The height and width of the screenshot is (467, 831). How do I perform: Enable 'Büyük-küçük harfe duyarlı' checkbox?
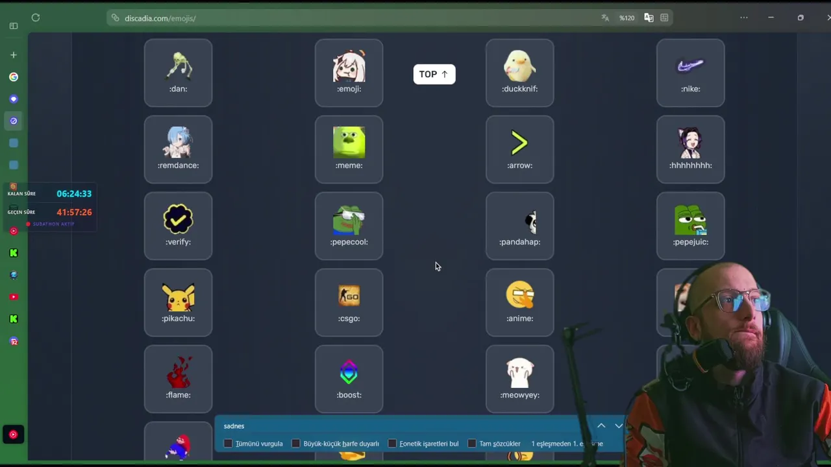[x=296, y=444]
